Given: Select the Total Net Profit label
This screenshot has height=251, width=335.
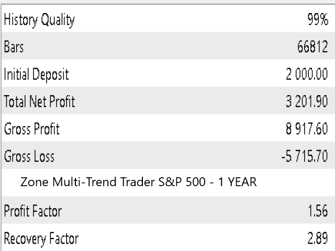Looking at the screenshot, I should [39, 101].
